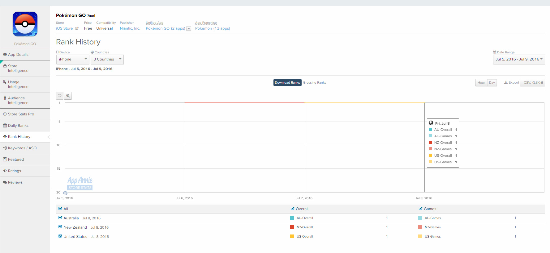
Task: Click US-Games light yellow swatch in table
Action: pyautogui.click(x=420, y=236)
